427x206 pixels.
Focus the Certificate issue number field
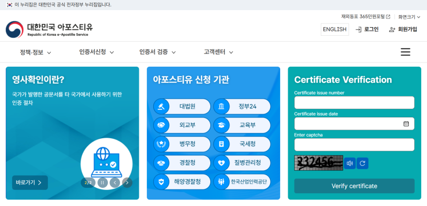(354, 102)
